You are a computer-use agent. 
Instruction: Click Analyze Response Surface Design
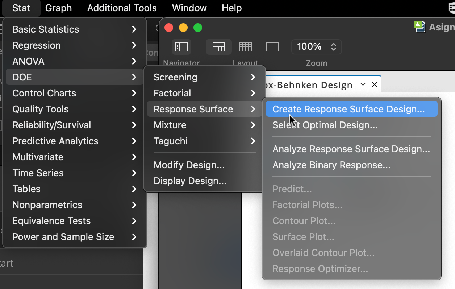point(351,149)
